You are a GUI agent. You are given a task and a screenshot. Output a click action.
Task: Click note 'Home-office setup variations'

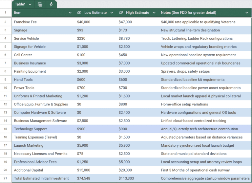184,104
